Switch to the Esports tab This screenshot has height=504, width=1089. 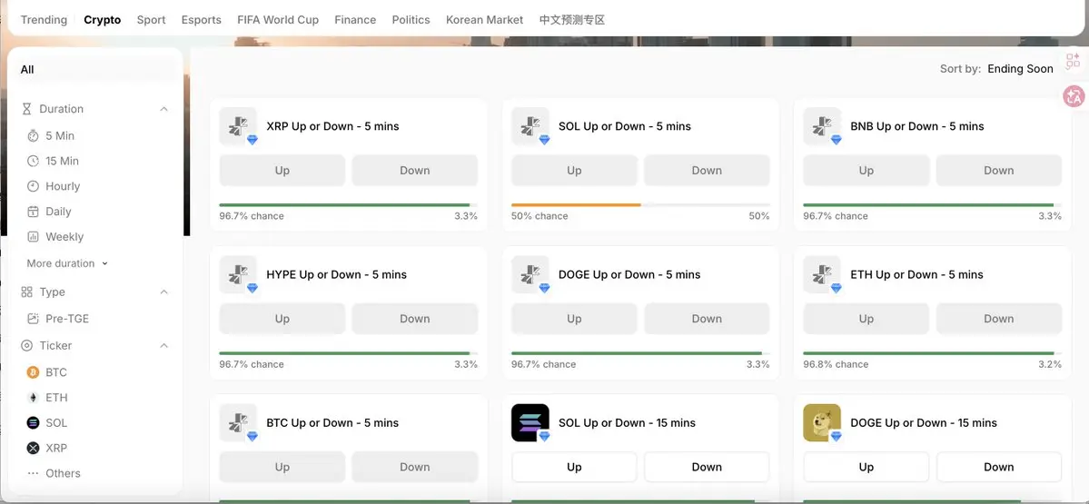pos(202,20)
